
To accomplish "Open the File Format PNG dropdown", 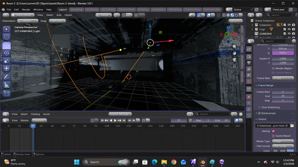I will pos(283,146).
